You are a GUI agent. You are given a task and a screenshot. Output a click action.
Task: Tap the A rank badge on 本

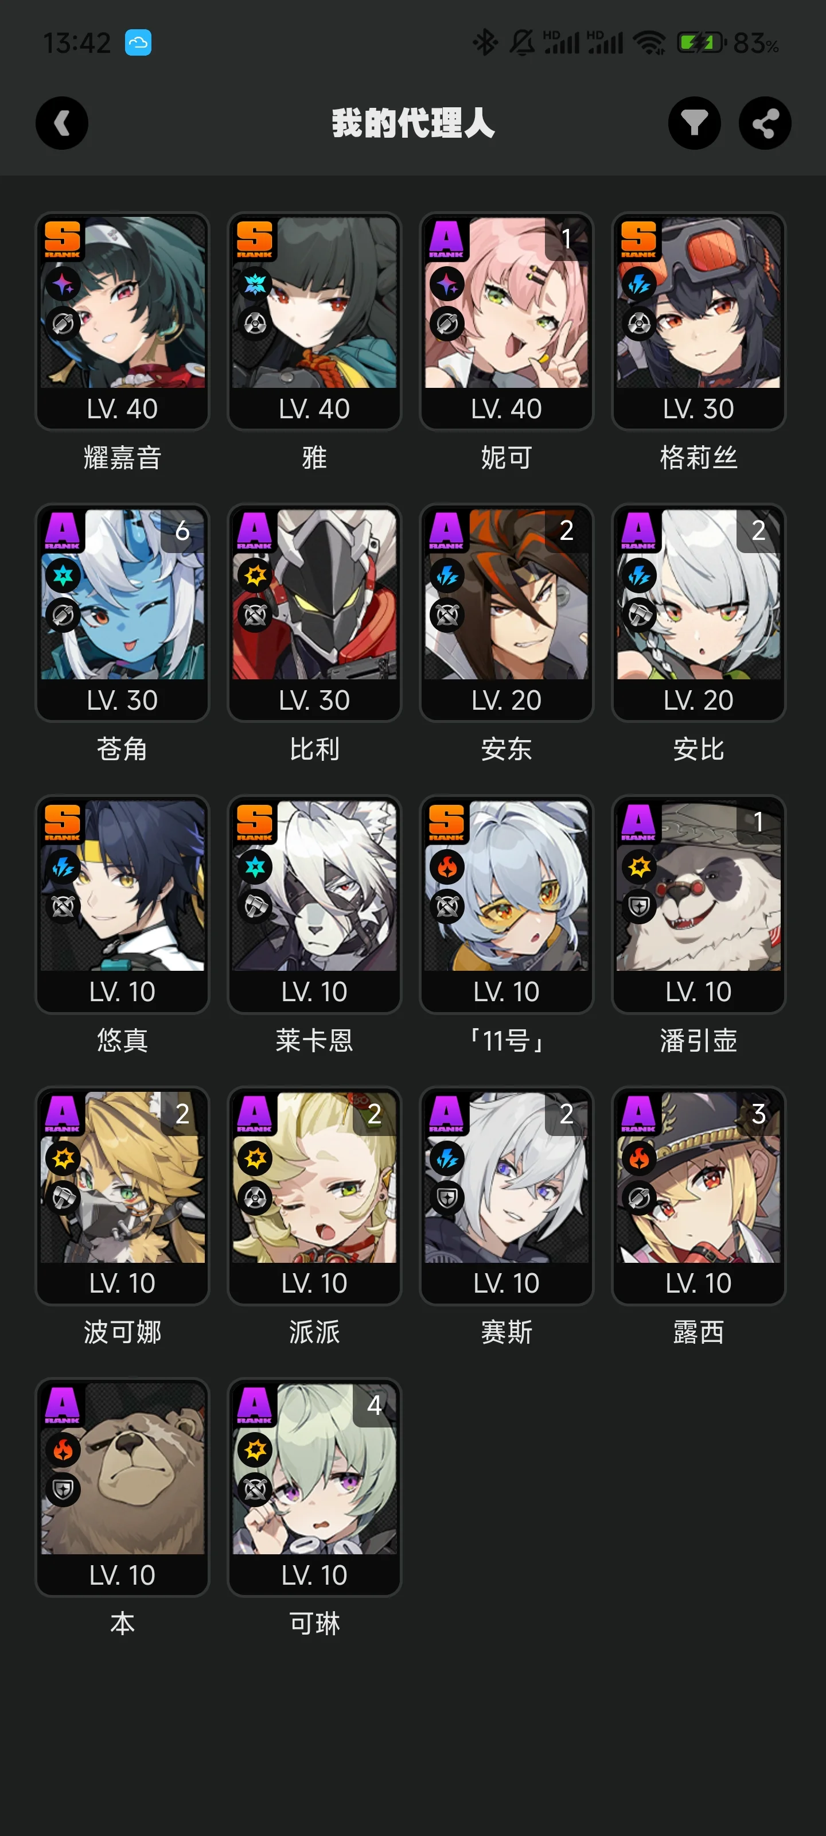click(x=63, y=1405)
